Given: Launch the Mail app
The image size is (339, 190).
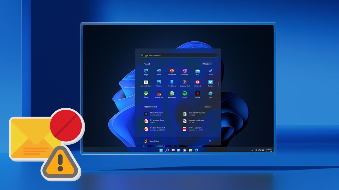Looking at the screenshot, I should [197, 72].
